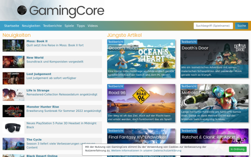Open the Metroid Dread review card
Image resolution: width=251 pixels, height=157 pixels.
214,103
